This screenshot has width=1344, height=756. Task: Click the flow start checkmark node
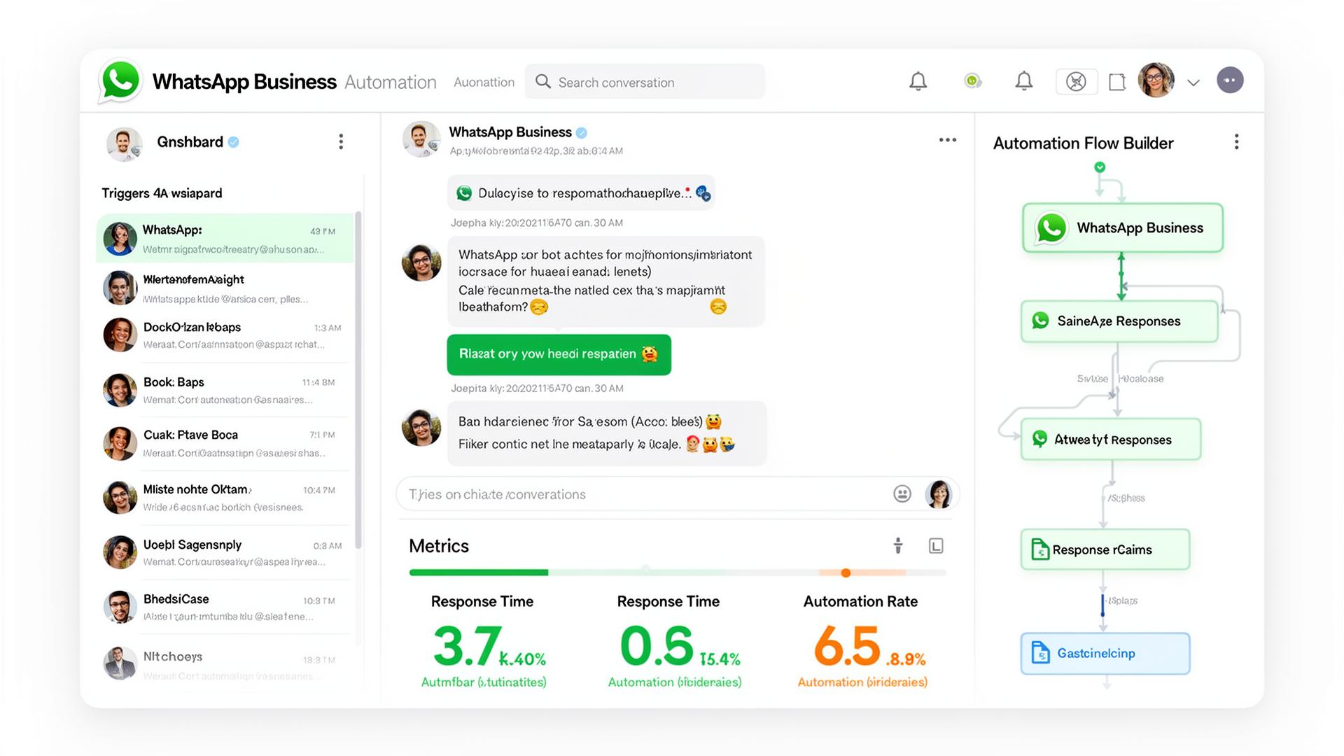pos(1100,167)
